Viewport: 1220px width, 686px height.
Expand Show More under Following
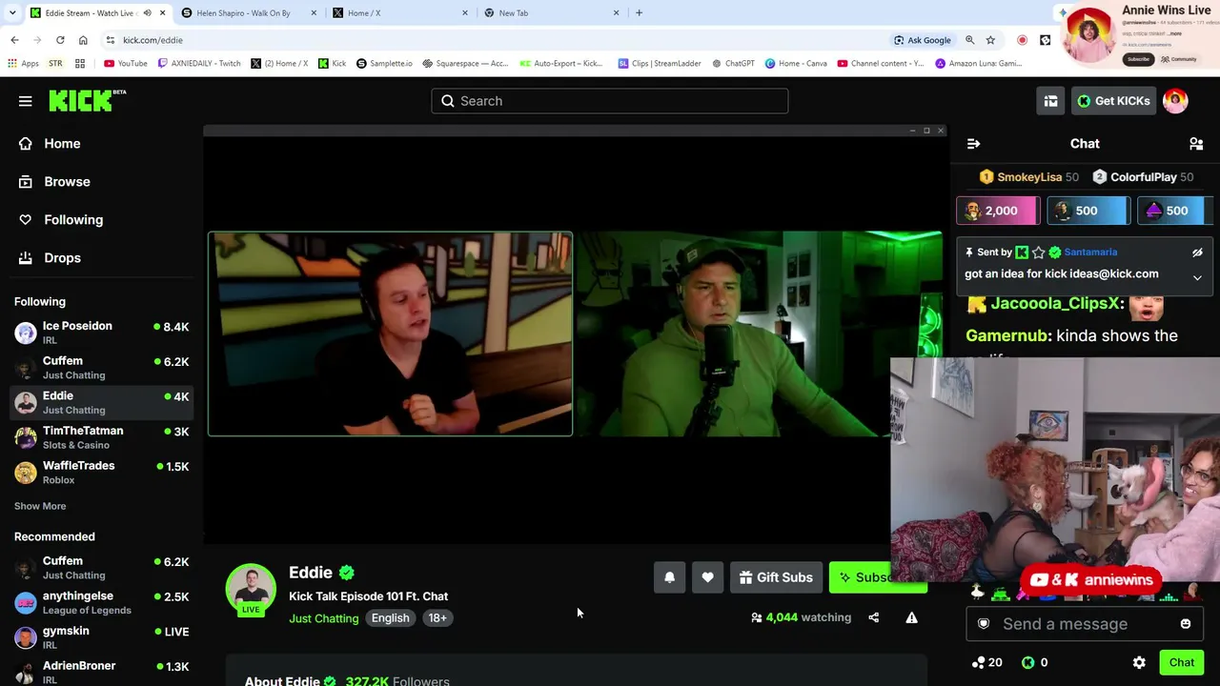click(40, 506)
